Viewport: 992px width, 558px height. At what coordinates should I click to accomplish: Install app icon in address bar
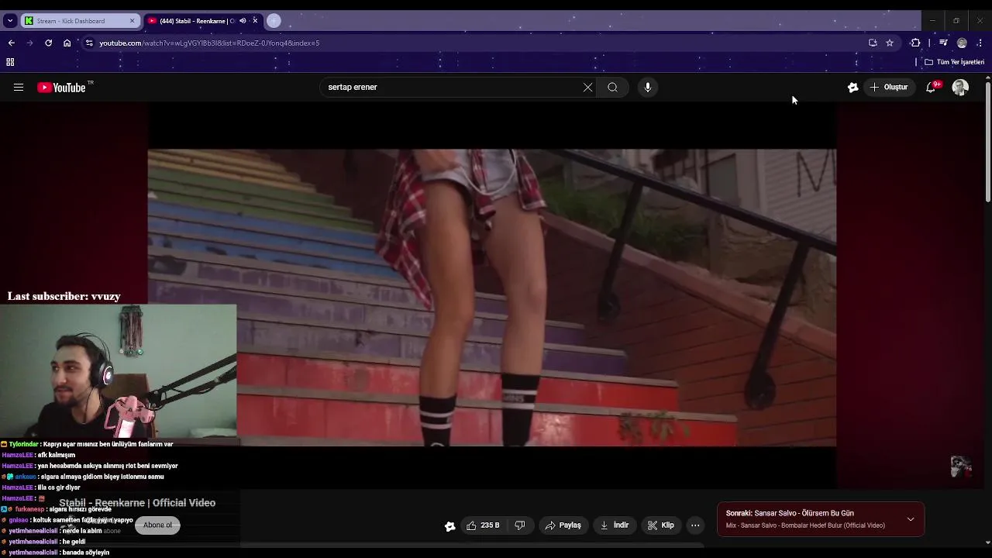coord(873,43)
